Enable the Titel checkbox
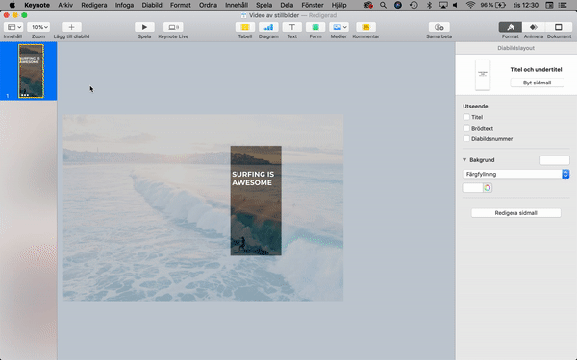 (466, 117)
